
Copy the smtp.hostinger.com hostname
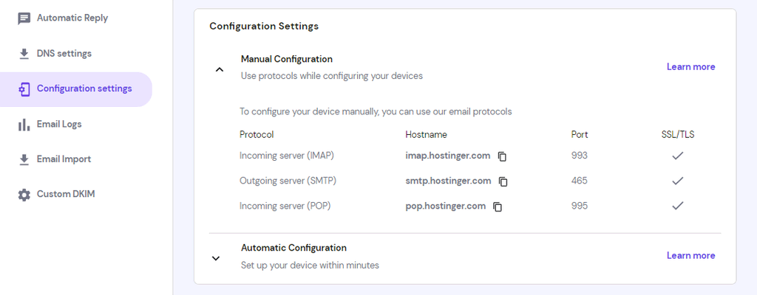tap(503, 181)
